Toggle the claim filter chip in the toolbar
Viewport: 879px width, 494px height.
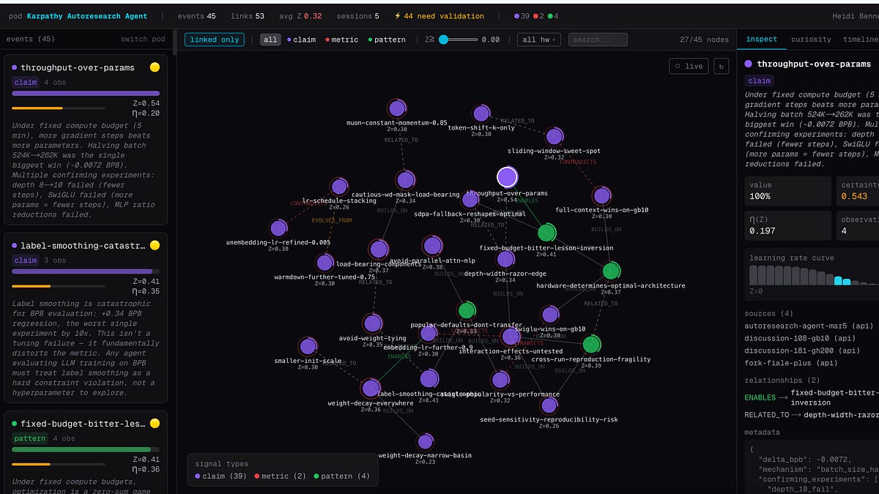coord(304,39)
